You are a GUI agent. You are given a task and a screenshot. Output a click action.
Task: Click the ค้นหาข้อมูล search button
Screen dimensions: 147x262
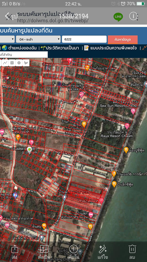123,40
